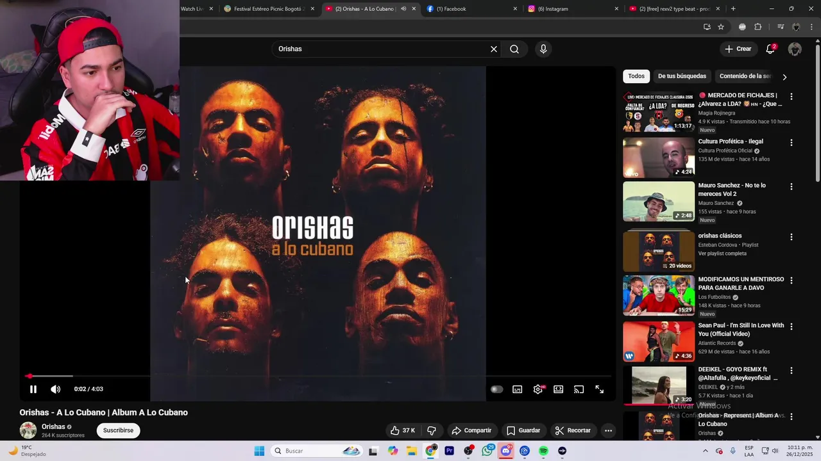
Task: Click the magnifier search button
Action: (x=514, y=49)
